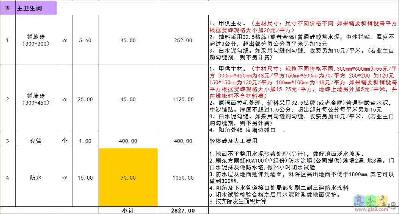
Task: Select the subtotal amount cell 2827.00
Action: (x=183, y=210)
